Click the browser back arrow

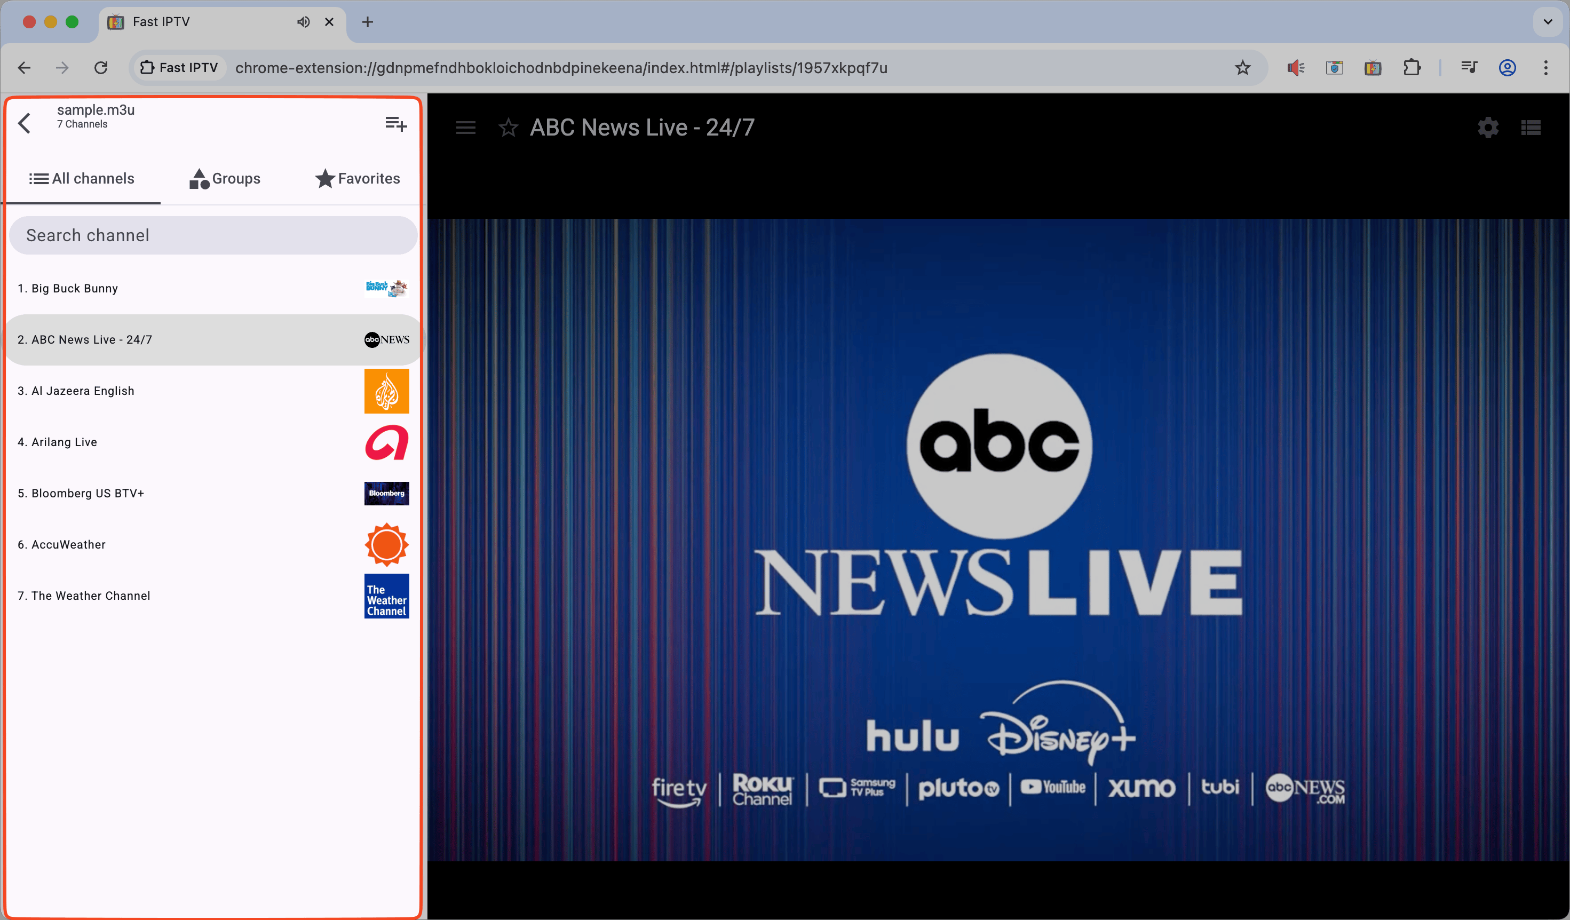click(25, 67)
